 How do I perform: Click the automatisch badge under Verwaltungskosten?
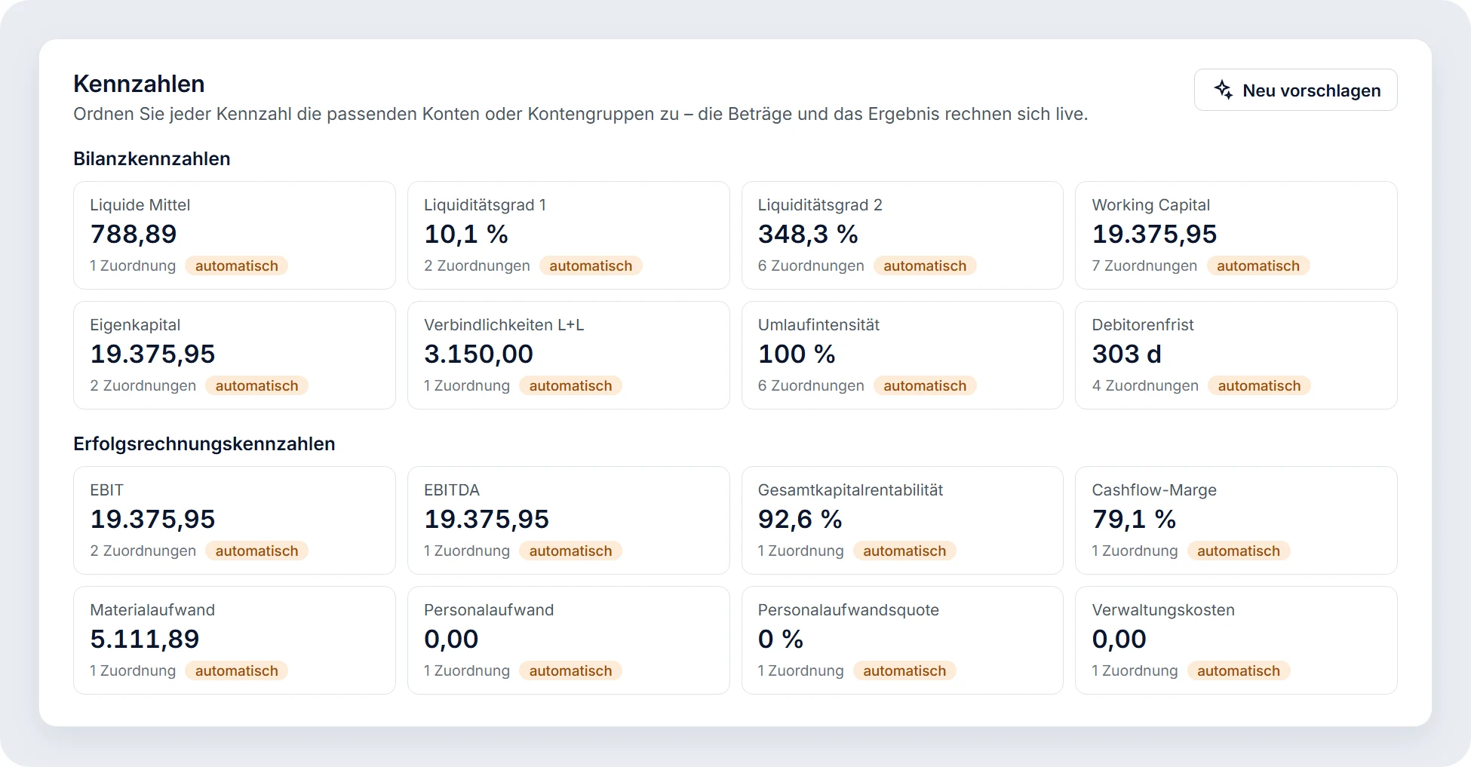pos(1239,670)
